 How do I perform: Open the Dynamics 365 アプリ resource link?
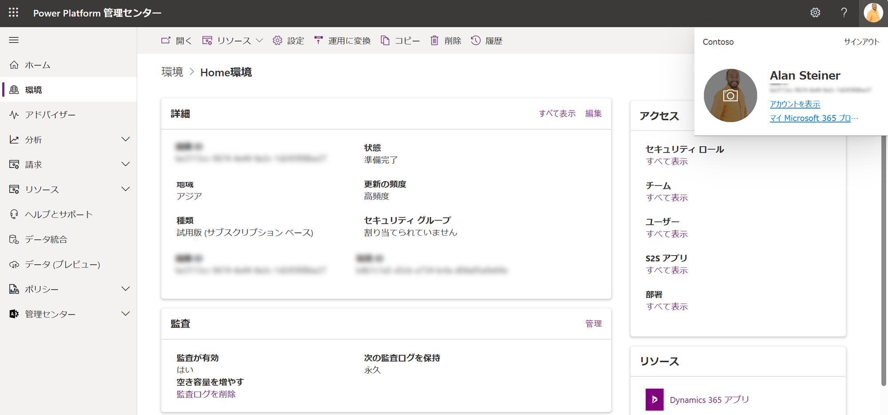tap(710, 400)
